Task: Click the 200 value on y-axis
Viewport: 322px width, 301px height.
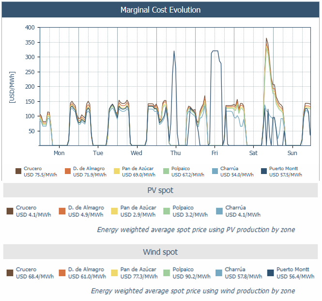Action: [x=30, y=87]
